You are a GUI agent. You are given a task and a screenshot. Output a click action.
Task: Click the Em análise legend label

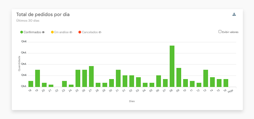point(61,32)
